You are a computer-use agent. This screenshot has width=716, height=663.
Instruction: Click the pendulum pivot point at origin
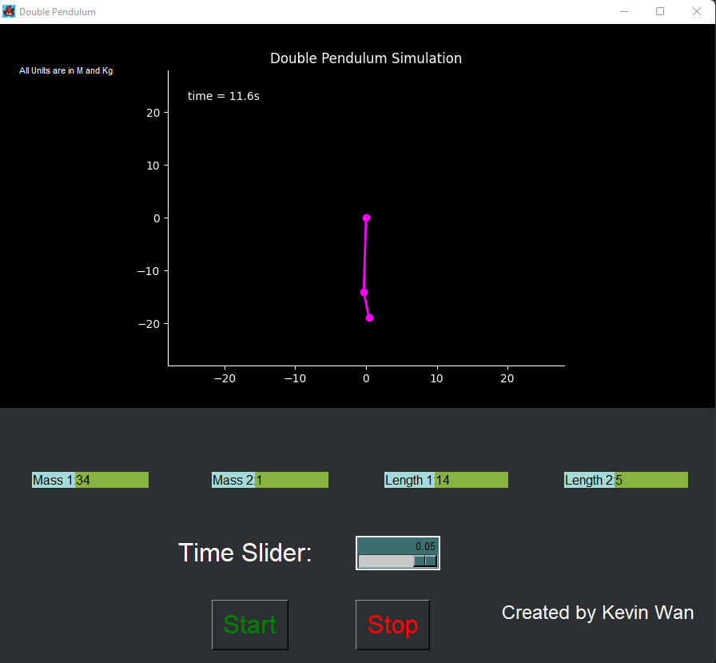[x=366, y=218]
